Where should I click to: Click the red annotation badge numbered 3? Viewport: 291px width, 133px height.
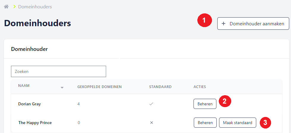265,122
